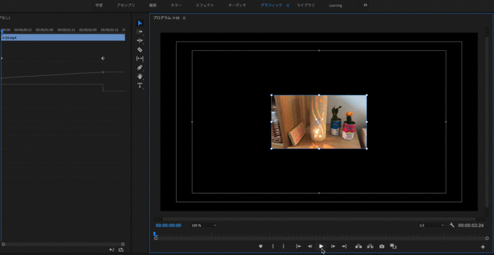The image size is (494, 255).
Task: Select the Hand tool
Action: (140, 76)
